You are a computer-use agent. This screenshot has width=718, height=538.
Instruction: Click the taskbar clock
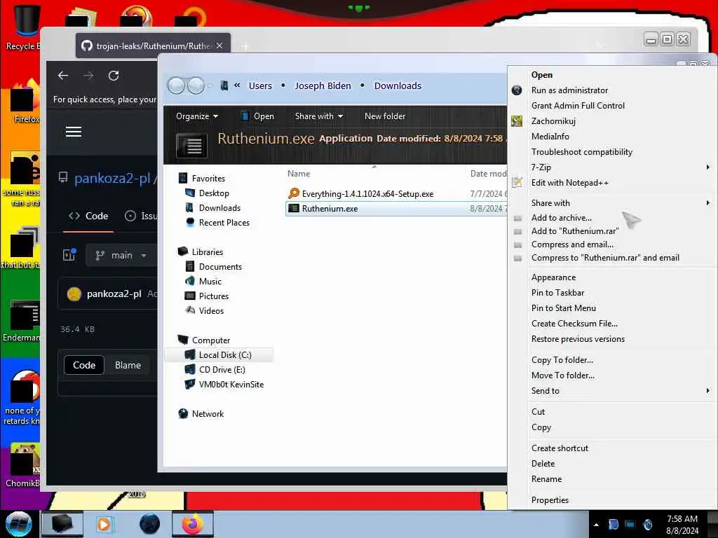(682, 525)
